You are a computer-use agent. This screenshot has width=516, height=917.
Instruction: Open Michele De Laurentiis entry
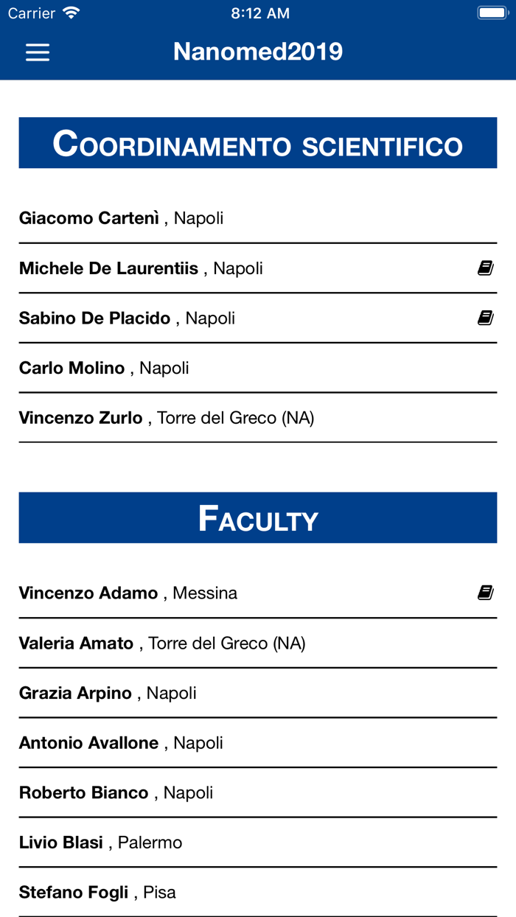[141, 268]
